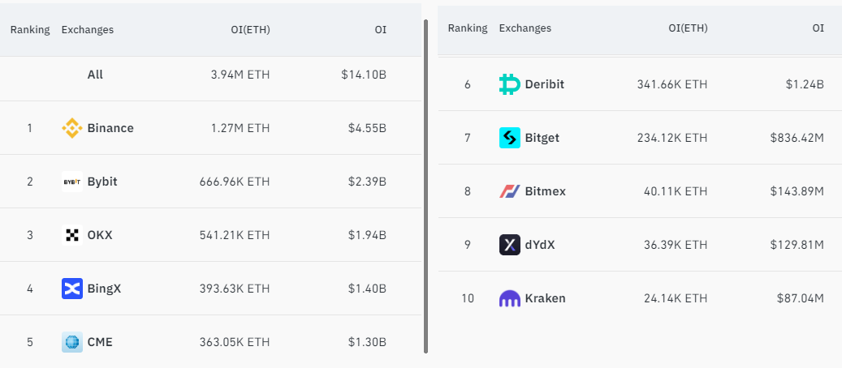Select the OKX exchange logo
Viewport: 842px width, 368px height.
pos(72,235)
